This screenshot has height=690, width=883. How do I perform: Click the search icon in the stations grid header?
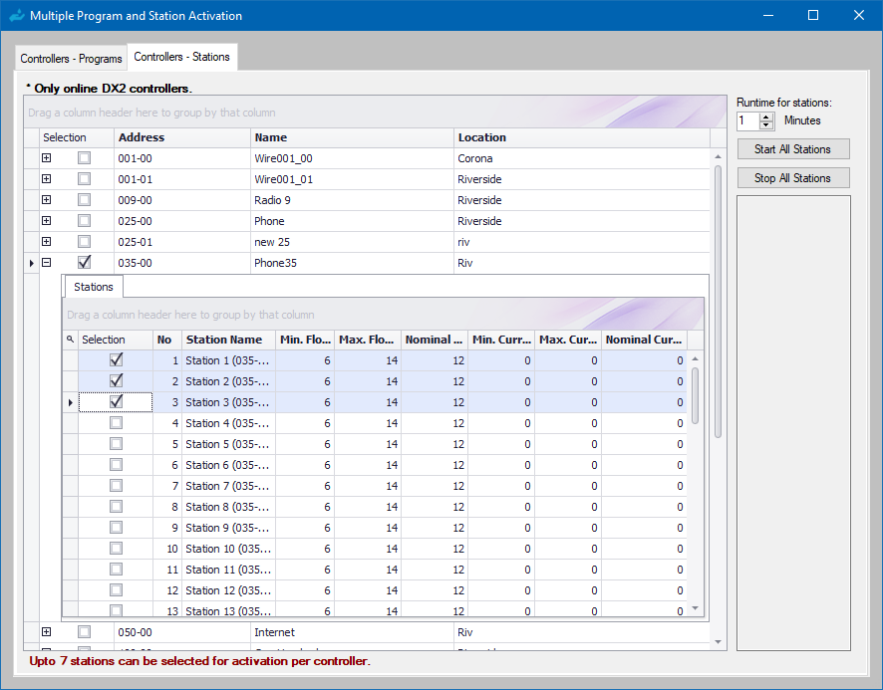coord(71,340)
